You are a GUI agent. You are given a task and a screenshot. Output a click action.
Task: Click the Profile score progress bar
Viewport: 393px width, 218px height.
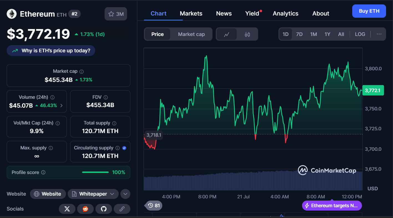(x=95, y=172)
